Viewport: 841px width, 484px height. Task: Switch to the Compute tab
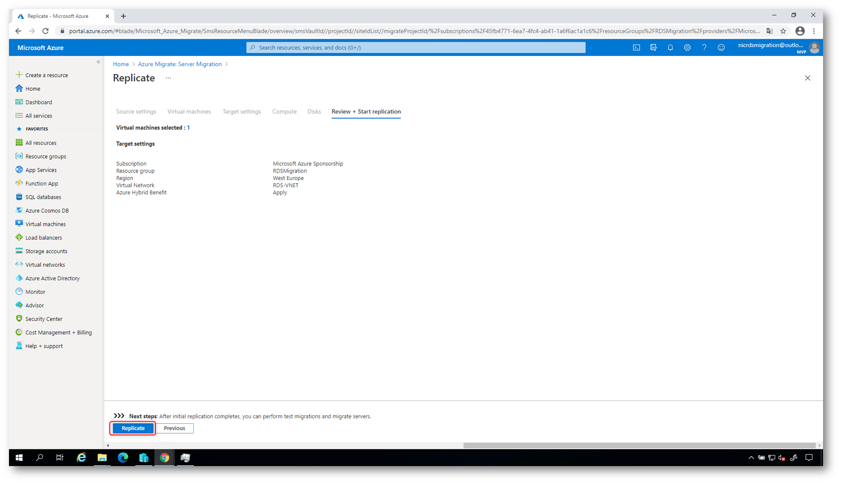click(284, 111)
